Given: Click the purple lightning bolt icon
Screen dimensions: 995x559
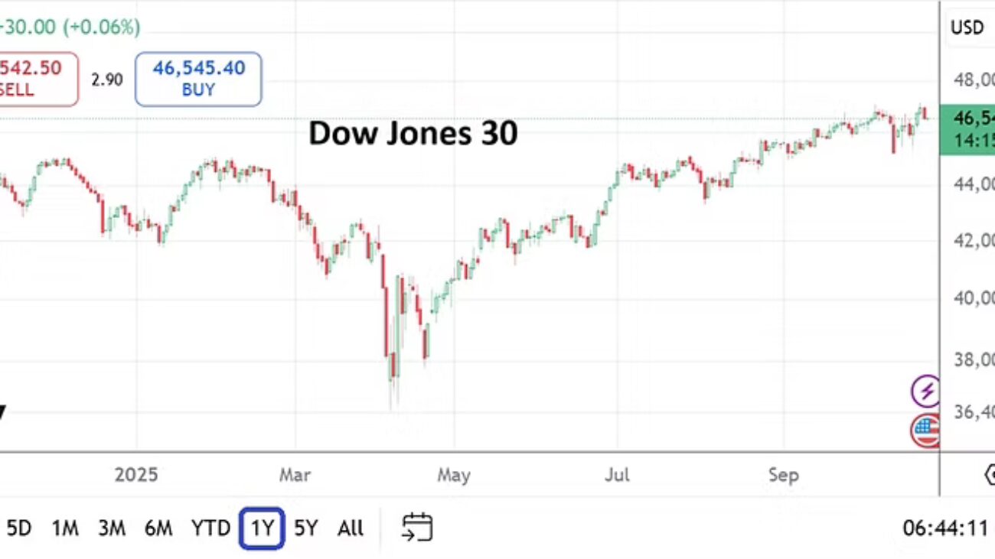Looking at the screenshot, I should [x=925, y=391].
